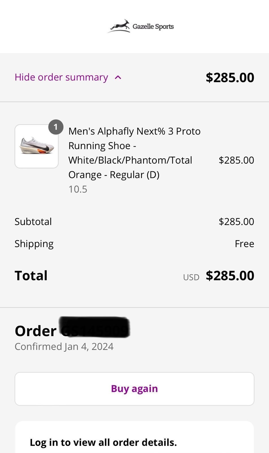Click the quantity badge showing 1
269x453 pixels.
[56, 127]
